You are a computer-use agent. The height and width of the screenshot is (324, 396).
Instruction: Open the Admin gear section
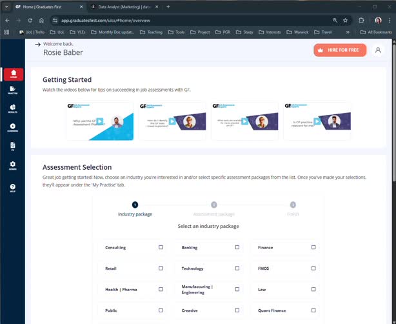tap(13, 165)
